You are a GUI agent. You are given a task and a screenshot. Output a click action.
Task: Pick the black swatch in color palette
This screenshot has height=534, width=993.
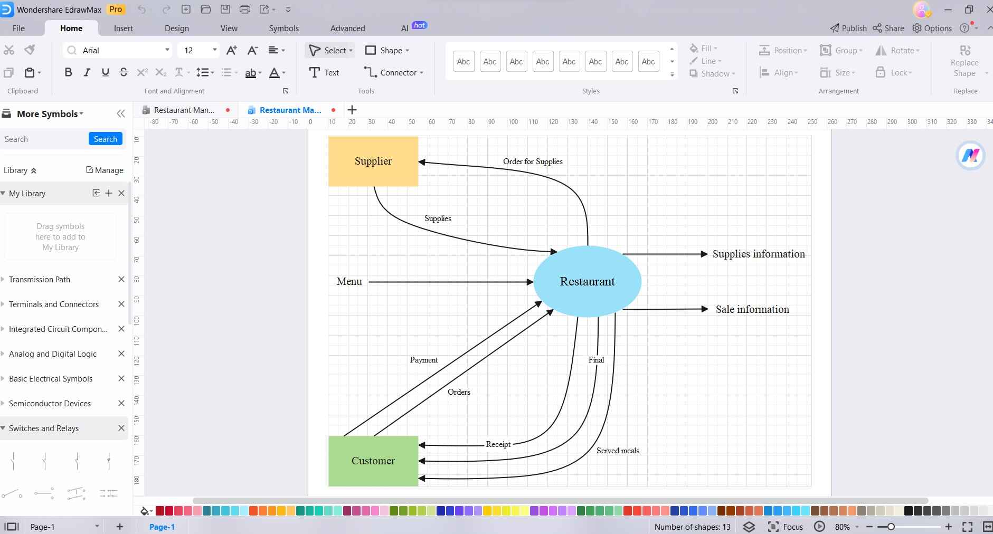tap(908, 511)
